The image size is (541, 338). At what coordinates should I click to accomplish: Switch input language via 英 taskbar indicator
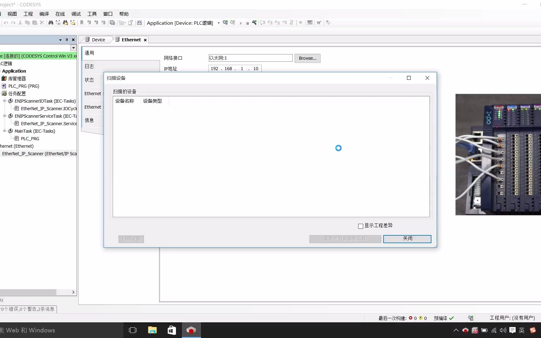point(521,330)
